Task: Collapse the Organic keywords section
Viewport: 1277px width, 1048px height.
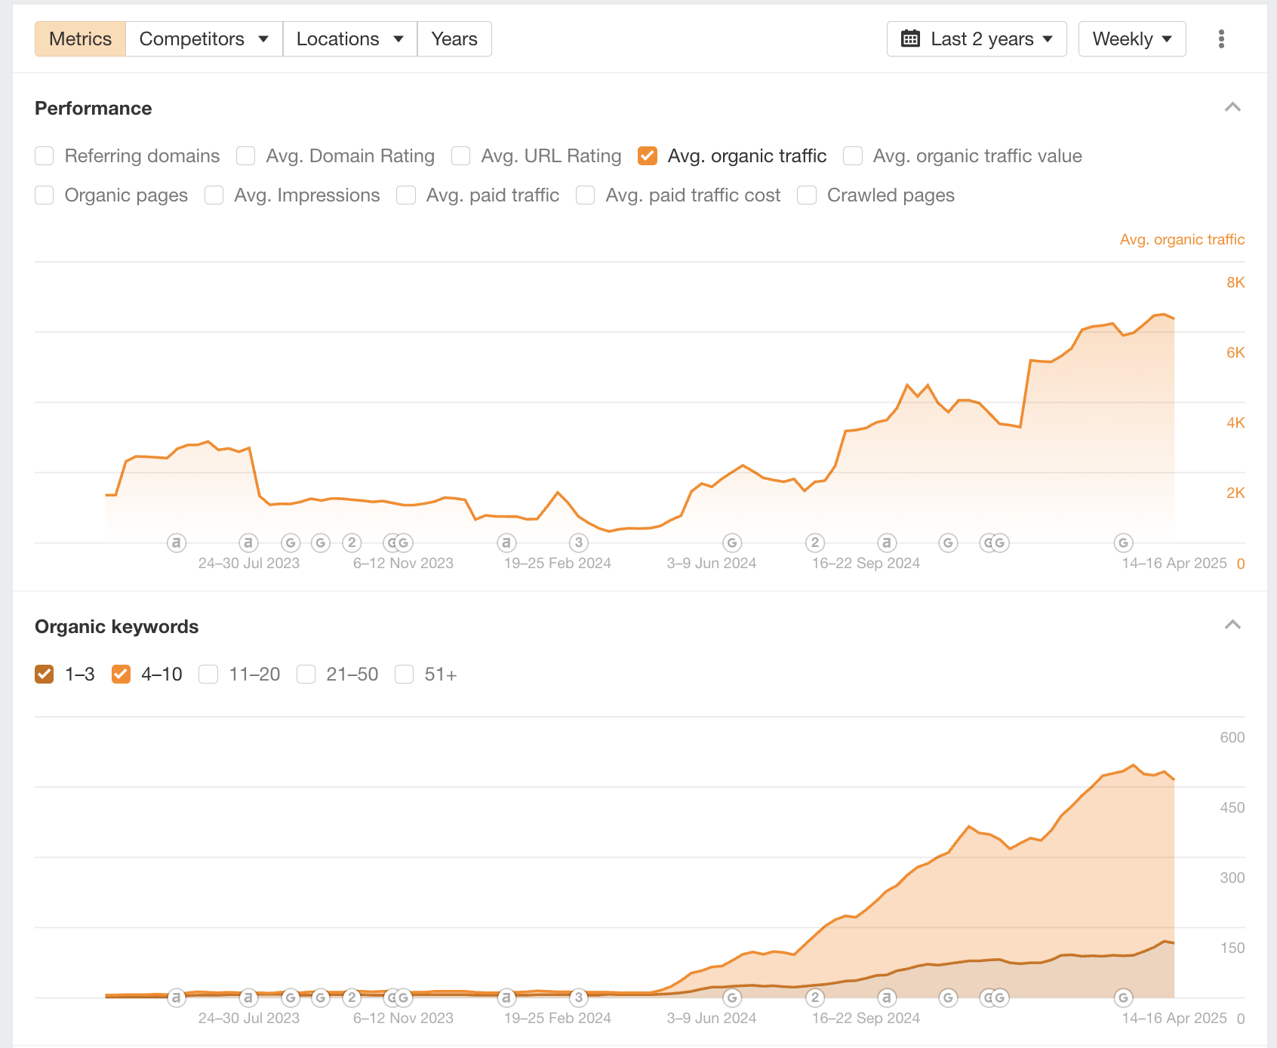Action: (1232, 625)
